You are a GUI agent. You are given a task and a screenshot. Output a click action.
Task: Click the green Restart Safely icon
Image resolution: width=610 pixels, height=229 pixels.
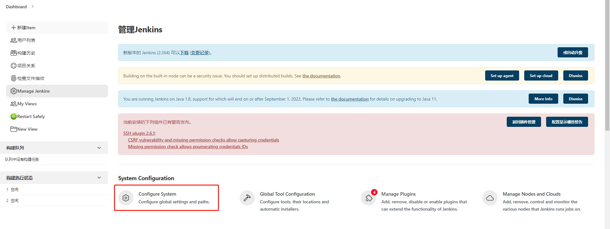pyautogui.click(x=14, y=116)
